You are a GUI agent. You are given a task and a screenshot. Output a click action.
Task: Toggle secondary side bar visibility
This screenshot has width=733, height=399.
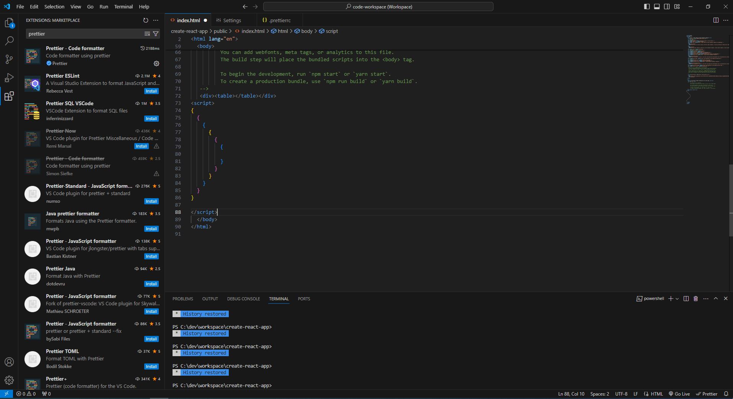point(667,7)
